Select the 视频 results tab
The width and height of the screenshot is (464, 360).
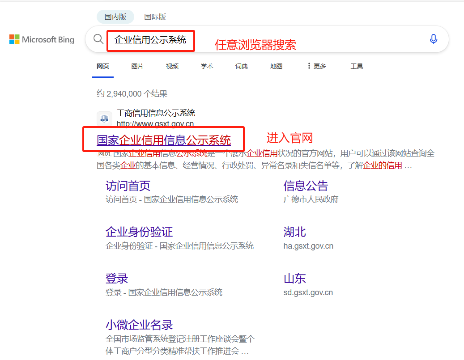[x=172, y=66]
